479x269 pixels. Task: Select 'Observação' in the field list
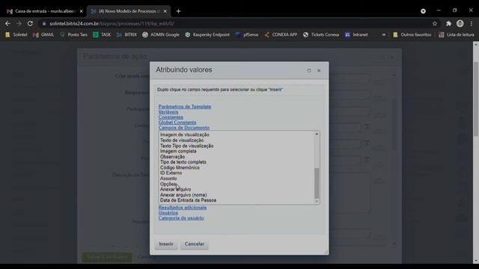click(x=172, y=157)
